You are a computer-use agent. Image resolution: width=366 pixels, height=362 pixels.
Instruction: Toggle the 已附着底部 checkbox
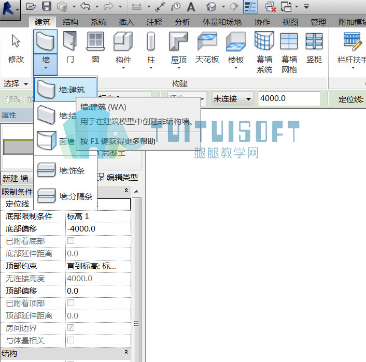tap(71, 241)
